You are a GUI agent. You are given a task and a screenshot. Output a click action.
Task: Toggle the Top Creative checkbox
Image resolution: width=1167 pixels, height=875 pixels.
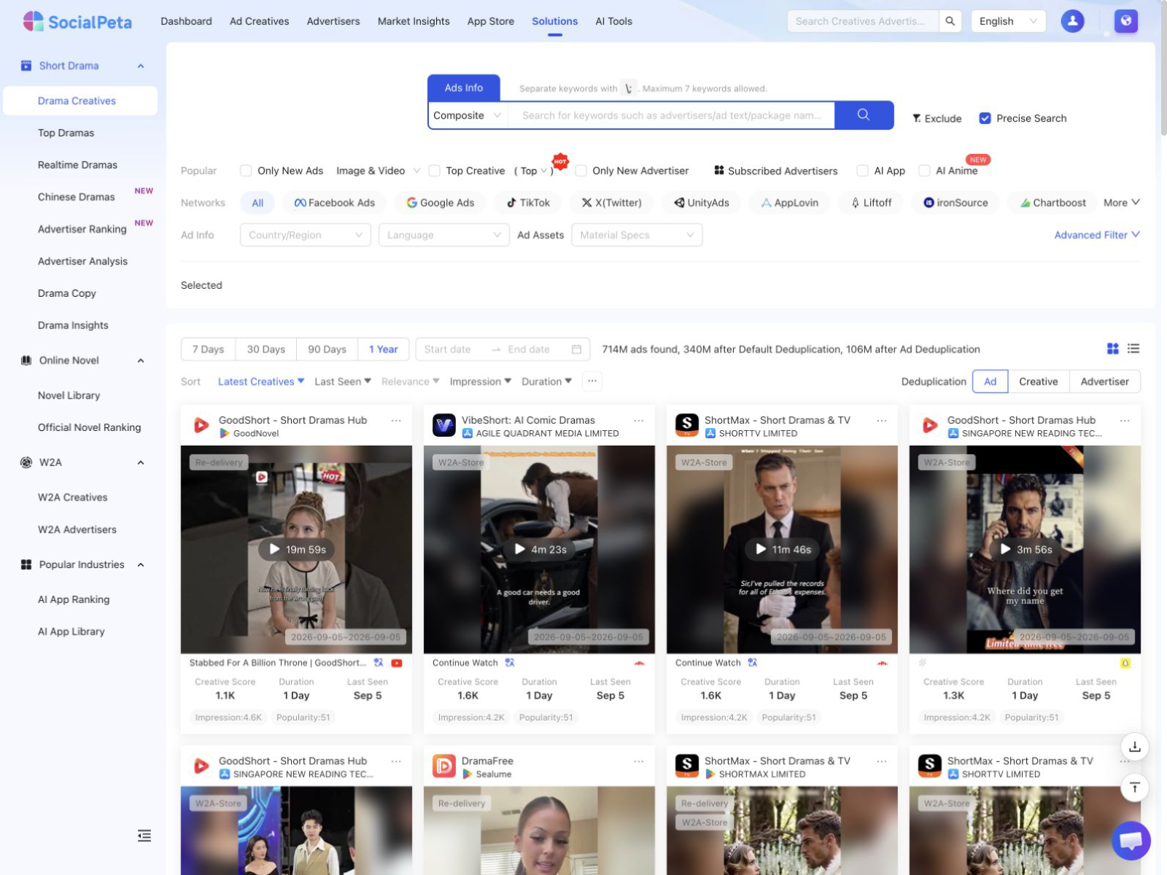[435, 171]
